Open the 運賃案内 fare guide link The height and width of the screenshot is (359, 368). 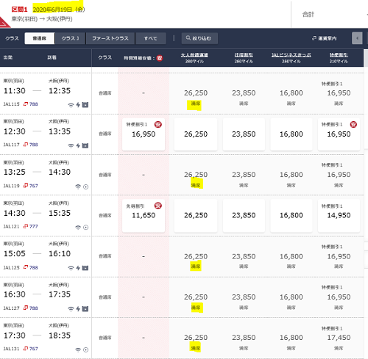pos(325,38)
